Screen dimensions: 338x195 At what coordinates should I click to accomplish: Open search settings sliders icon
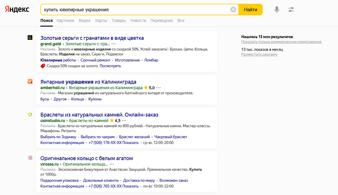point(291,9)
